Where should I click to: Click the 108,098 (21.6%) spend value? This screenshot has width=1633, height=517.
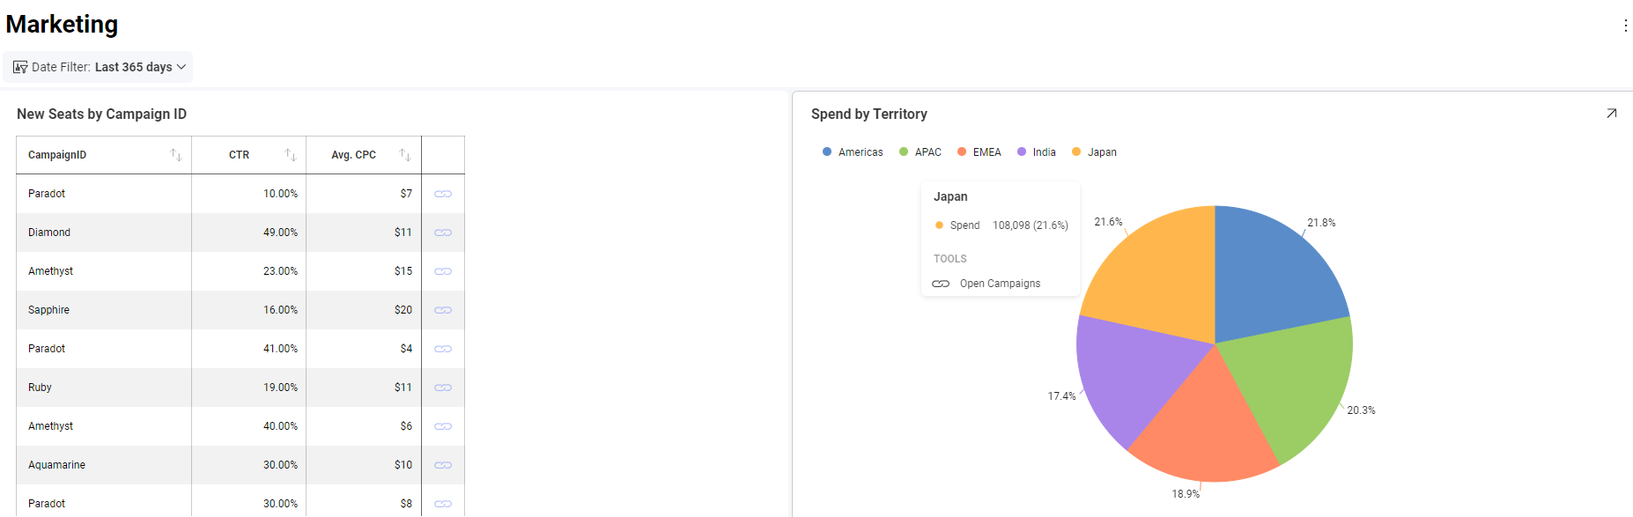click(1031, 225)
